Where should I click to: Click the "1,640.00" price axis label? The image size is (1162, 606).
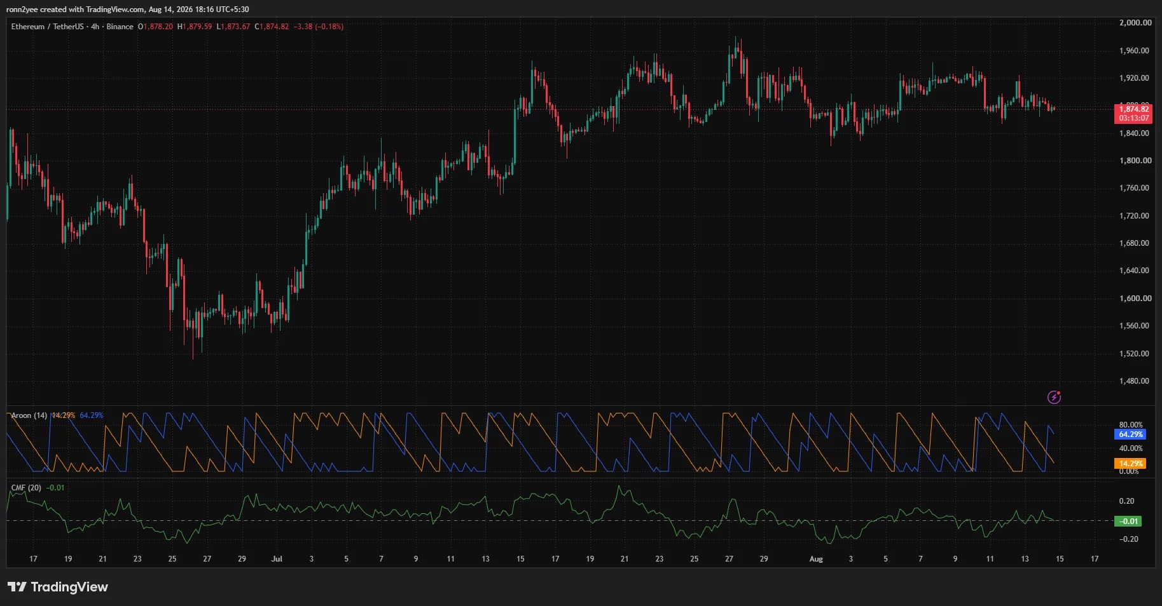[1135, 271]
